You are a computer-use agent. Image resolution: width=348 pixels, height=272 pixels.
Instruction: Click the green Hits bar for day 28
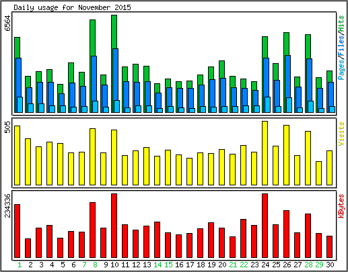[308, 46]
